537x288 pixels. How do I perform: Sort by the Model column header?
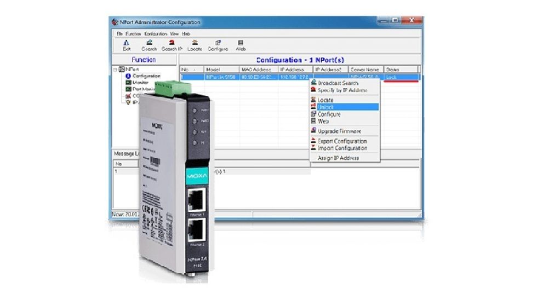coord(221,70)
